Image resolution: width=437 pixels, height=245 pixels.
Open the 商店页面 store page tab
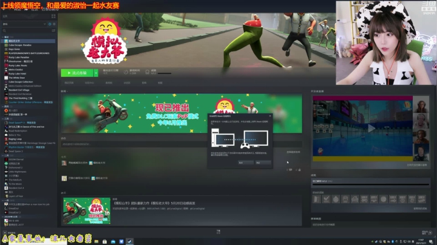coord(69,82)
